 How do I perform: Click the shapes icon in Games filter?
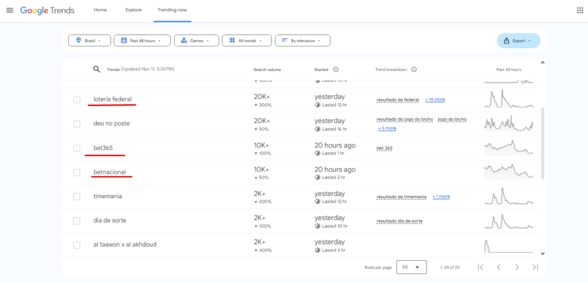click(184, 41)
